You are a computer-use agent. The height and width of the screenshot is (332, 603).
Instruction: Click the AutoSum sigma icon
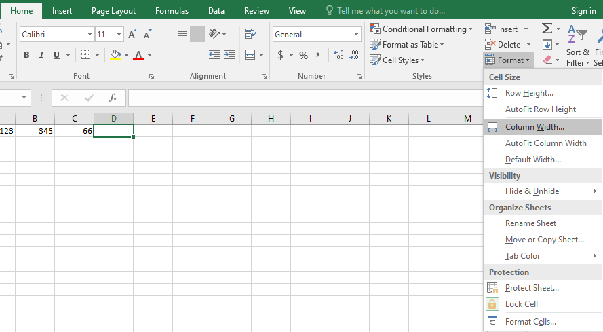click(x=547, y=29)
